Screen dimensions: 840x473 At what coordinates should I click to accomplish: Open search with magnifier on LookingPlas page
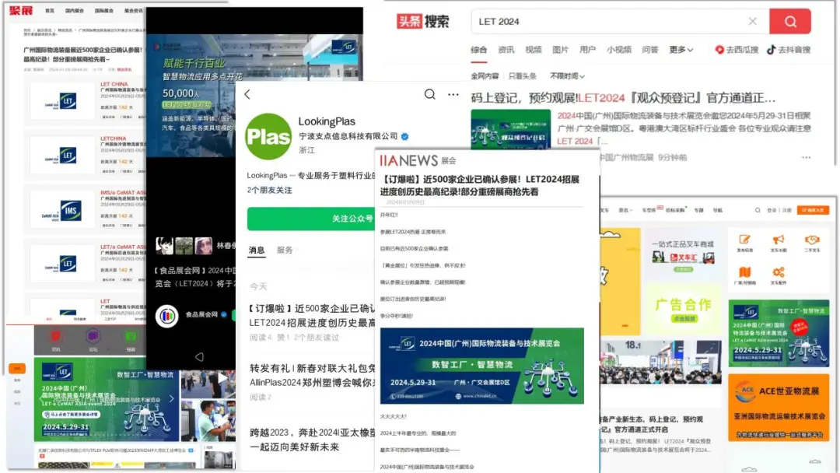point(429,94)
